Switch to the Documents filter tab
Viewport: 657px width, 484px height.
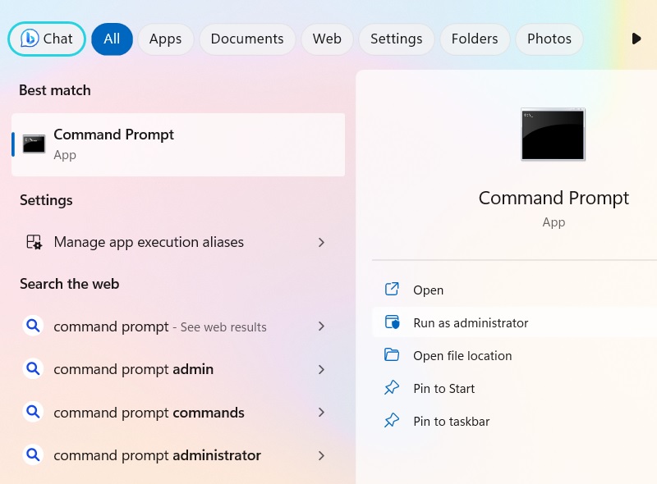coord(246,39)
